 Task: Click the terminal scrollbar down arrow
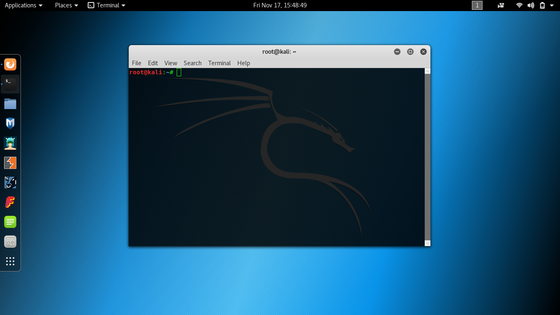[x=428, y=243]
